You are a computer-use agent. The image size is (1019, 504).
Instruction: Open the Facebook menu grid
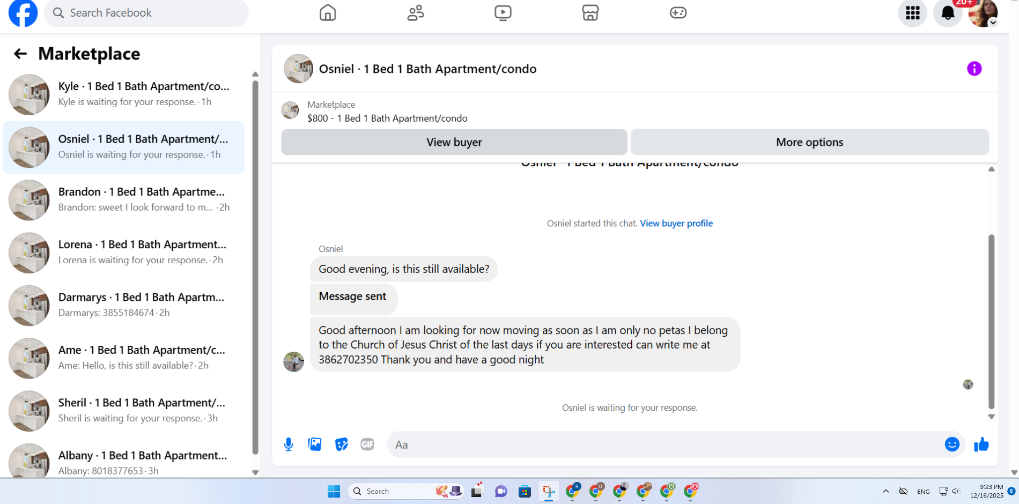(913, 13)
